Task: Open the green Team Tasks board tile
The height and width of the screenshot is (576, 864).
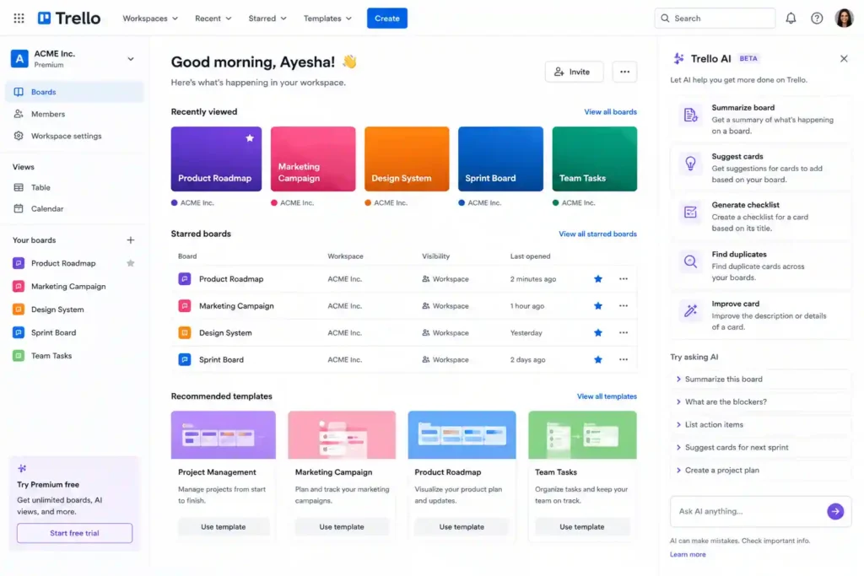Action: pos(595,159)
